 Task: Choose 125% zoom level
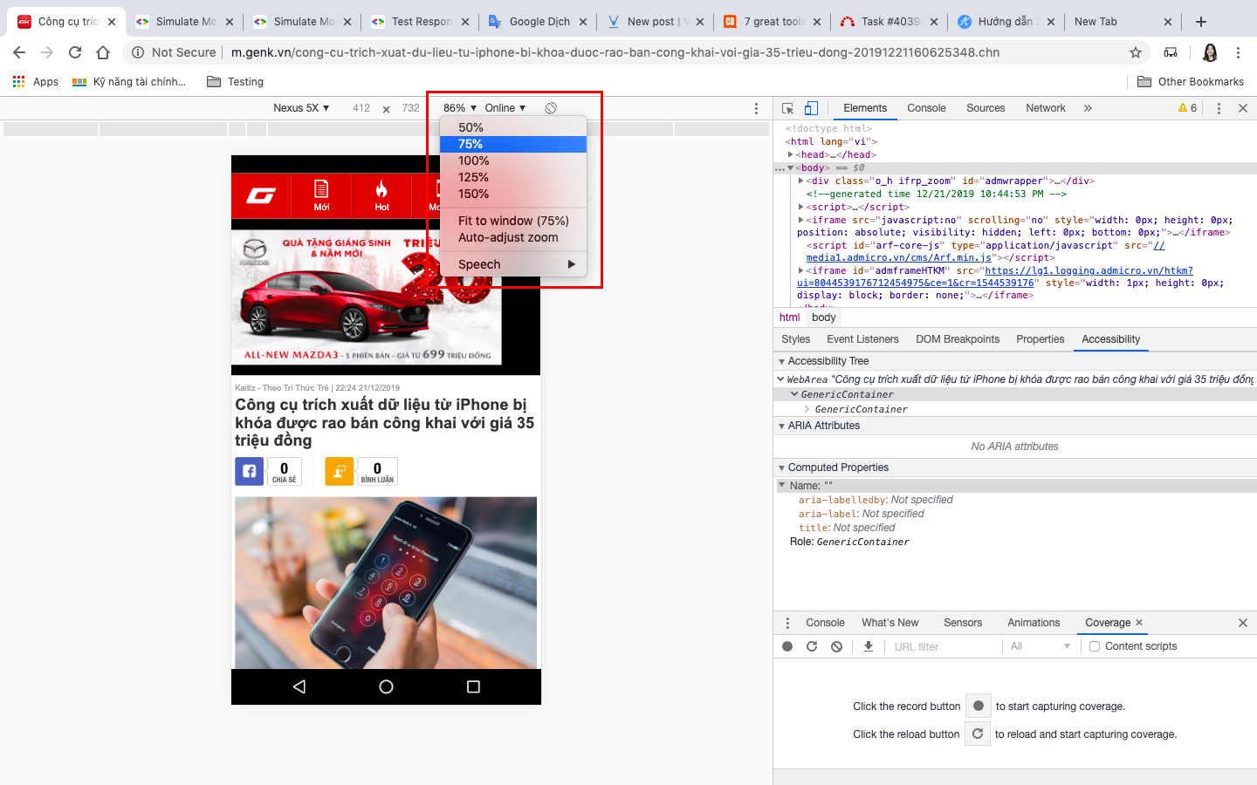(x=513, y=177)
